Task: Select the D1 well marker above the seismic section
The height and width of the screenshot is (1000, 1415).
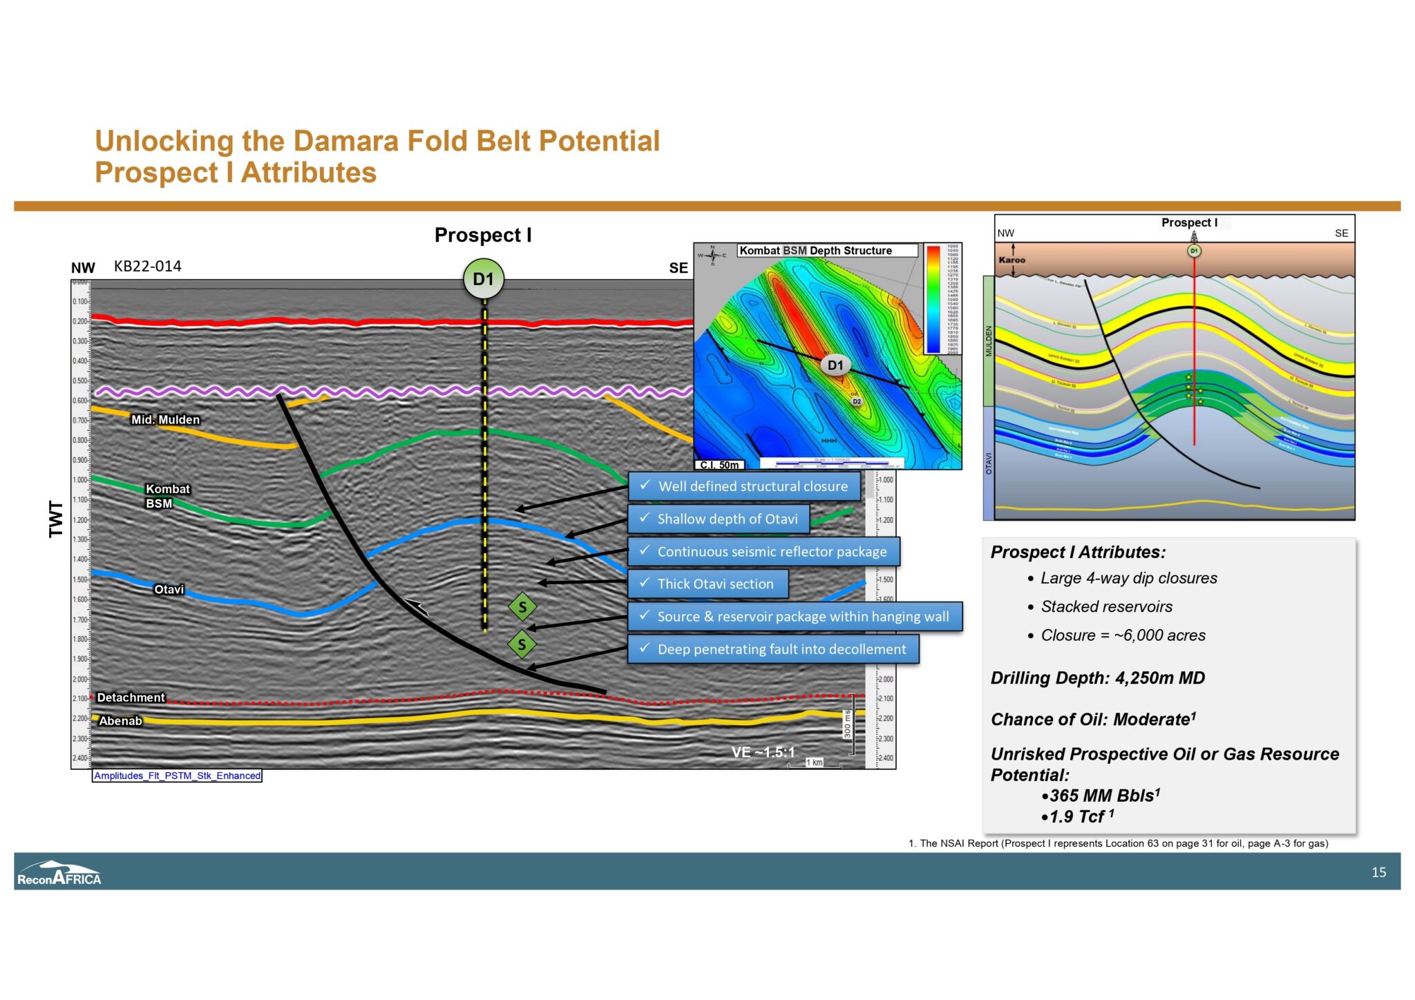Action: (x=484, y=278)
